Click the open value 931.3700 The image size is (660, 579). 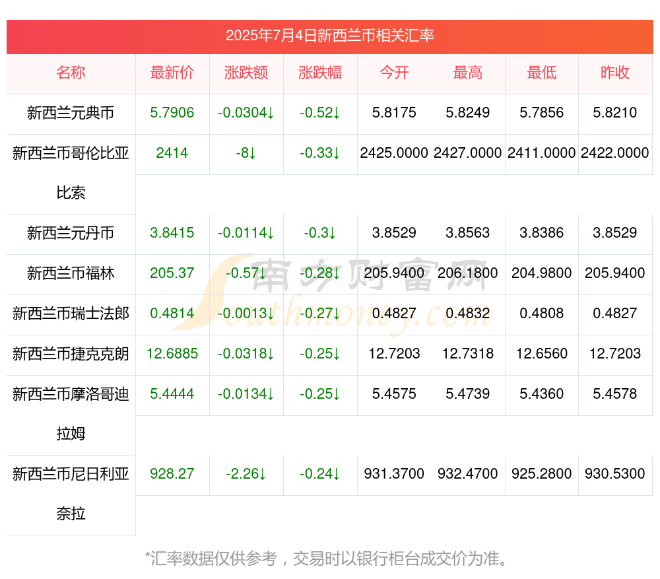tap(394, 474)
